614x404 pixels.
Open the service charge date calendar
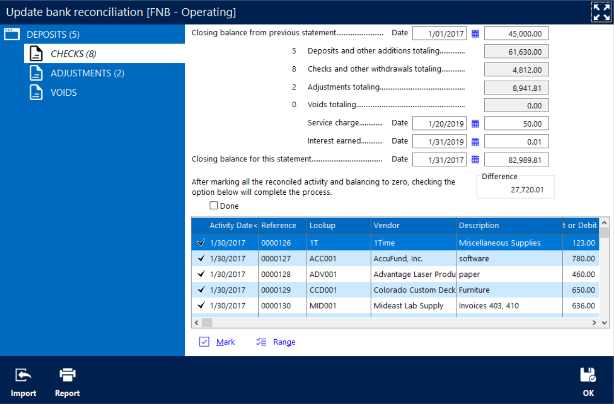point(475,123)
